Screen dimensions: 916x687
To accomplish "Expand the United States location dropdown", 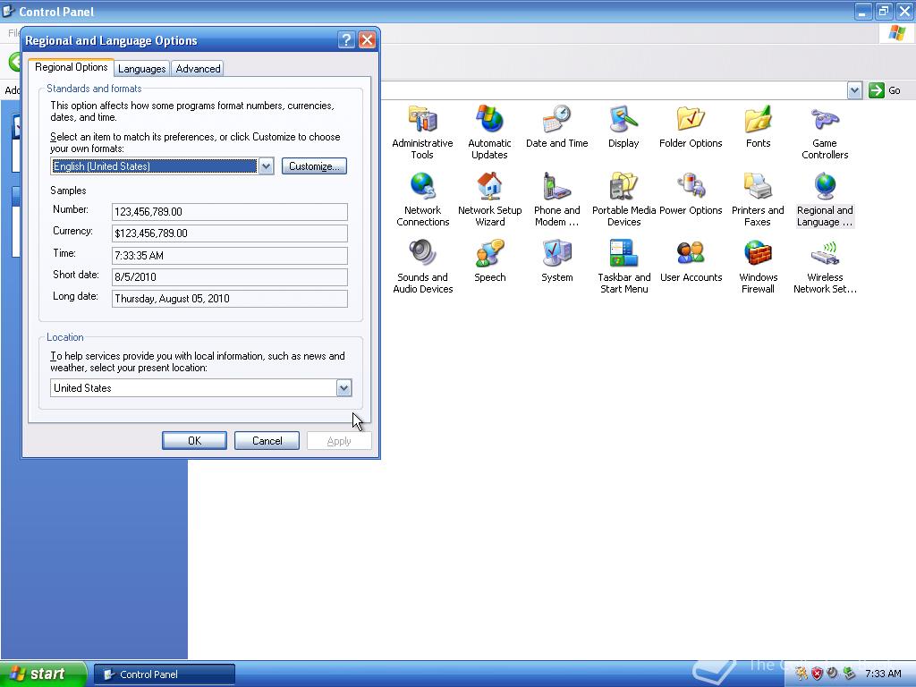I will (x=343, y=388).
